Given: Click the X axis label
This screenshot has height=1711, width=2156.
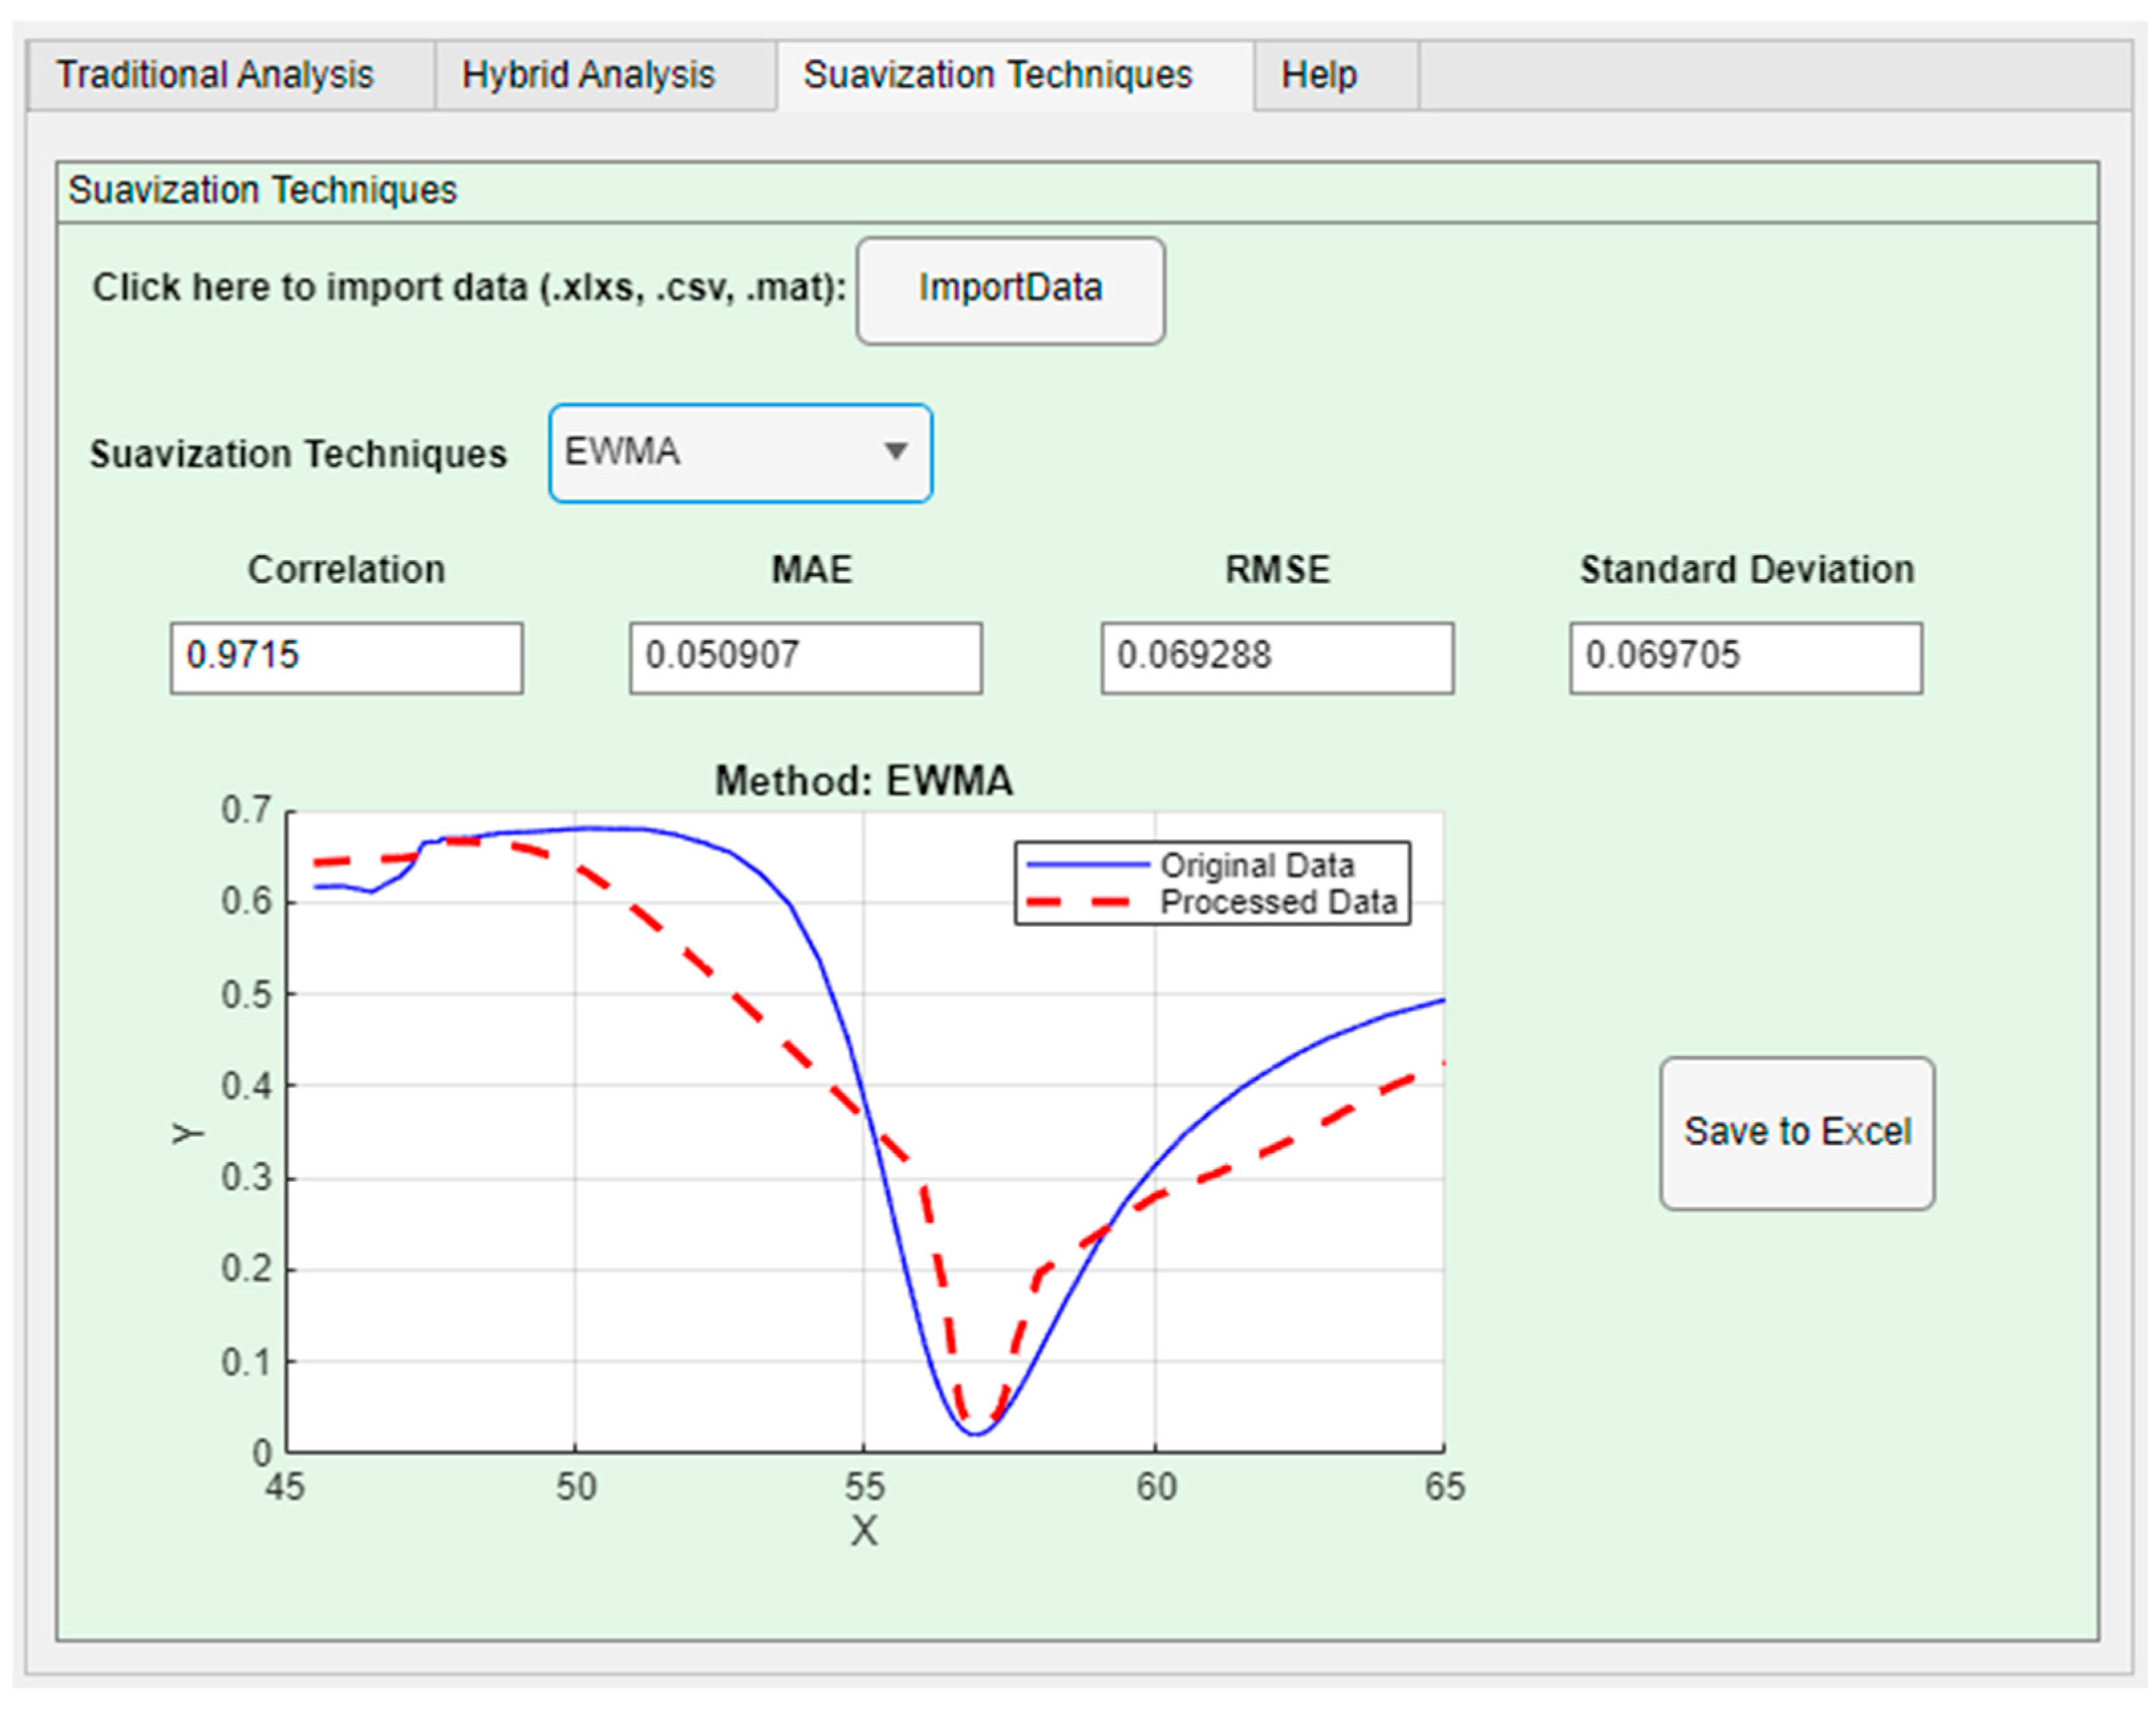Looking at the screenshot, I should 864,1530.
